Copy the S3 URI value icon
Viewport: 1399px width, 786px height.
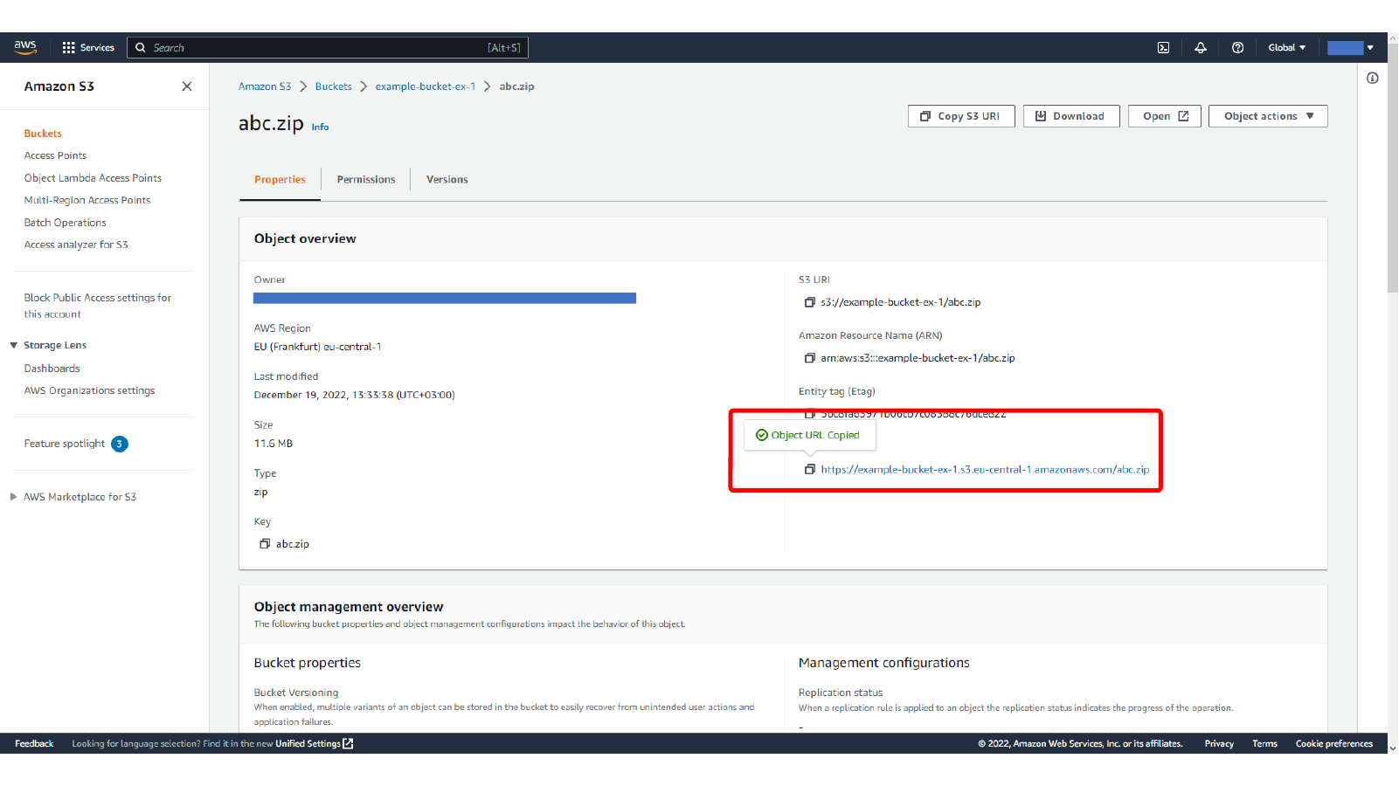810,302
